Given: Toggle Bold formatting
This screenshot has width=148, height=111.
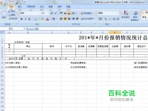Looking at the screenshot, I should 22,19.
